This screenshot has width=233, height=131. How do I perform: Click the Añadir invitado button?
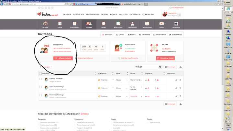coord(63,58)
